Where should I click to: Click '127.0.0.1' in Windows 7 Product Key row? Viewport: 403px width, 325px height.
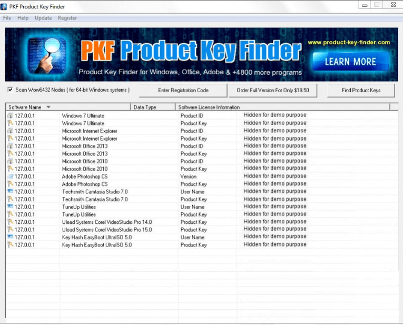25,123
